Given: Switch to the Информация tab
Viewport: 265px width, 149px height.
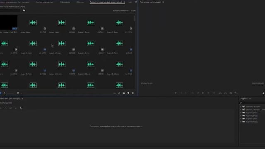Looking at the screenshot, I should 65,2.
